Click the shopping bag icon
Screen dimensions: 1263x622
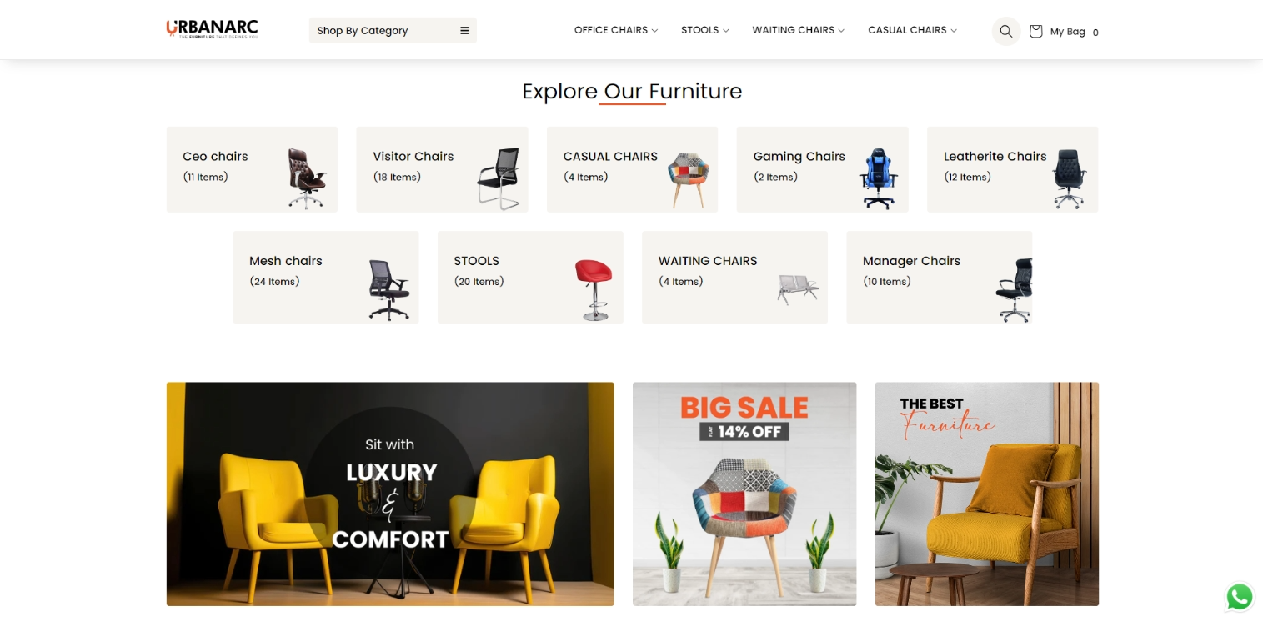pos(1035,31)
